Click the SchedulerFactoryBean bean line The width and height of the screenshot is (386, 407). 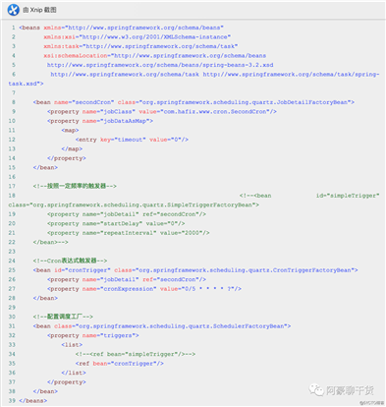click(162, 326)
